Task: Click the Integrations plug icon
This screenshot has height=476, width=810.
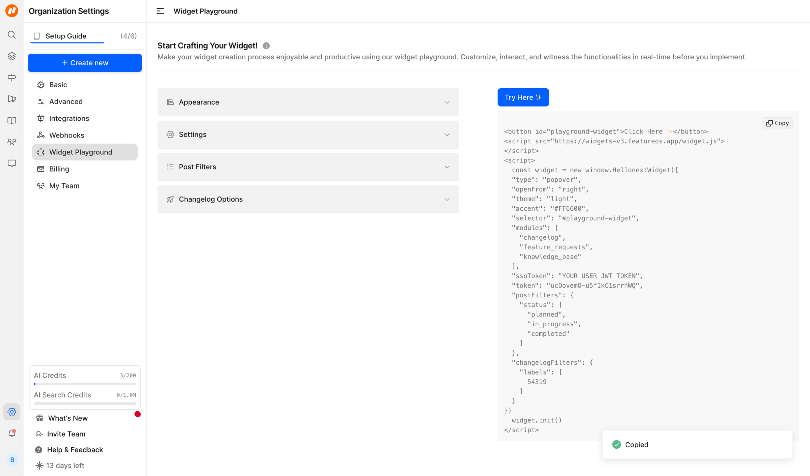Action: click(x=41, y=118)
